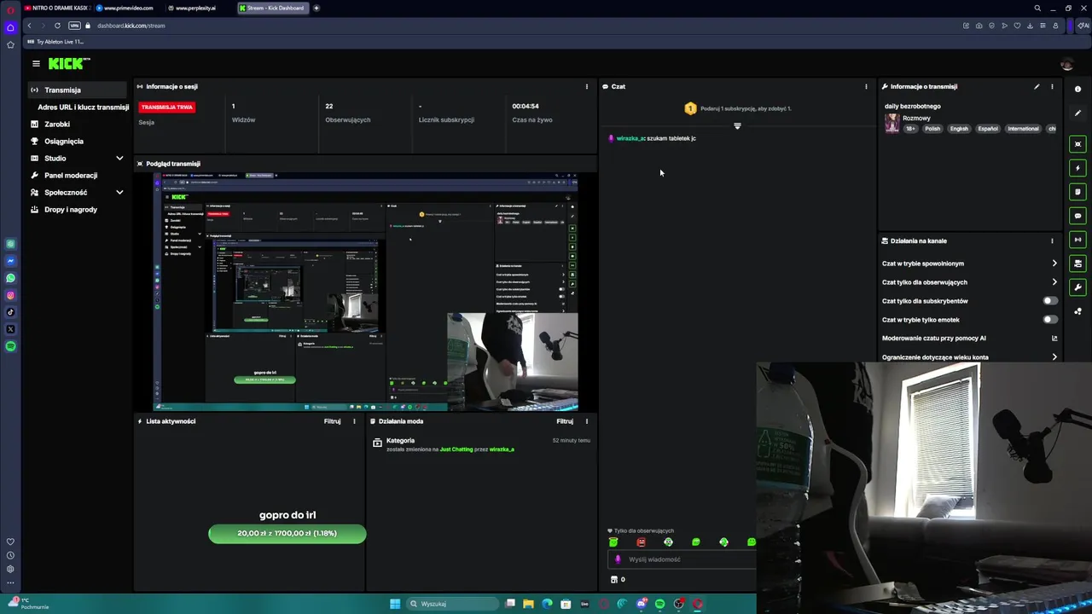Toggle the broadcast signal widget icon in right rail
This screenshot has width=1092, height=614.
[x=1078, y=240]
